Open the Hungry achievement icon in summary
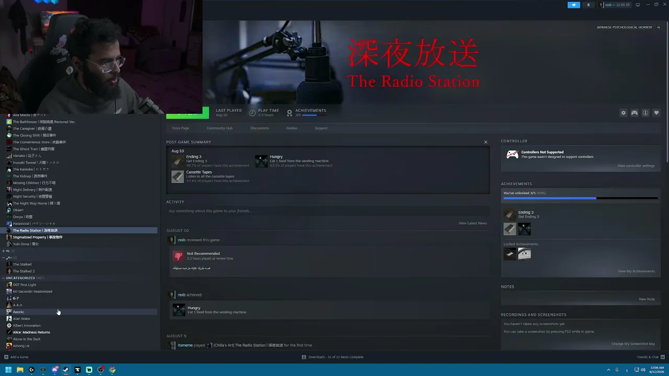Viewport: 669px width, 376px height. click(261, 161)
